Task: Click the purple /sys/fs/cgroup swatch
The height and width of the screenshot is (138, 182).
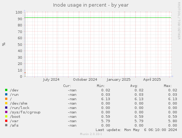Action: point(6,112)
